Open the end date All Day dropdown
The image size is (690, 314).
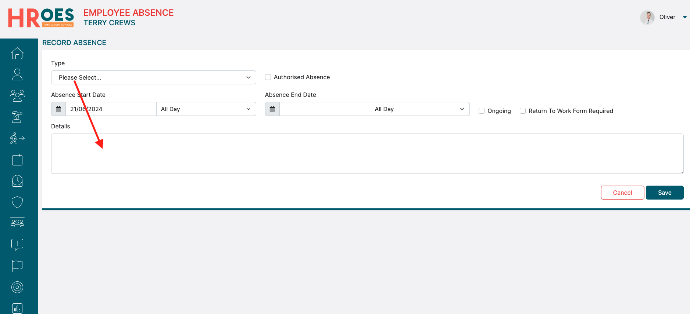(419, 109)
